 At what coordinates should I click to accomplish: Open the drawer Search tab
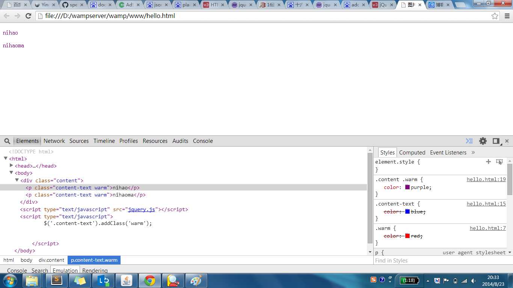point(40,270)
